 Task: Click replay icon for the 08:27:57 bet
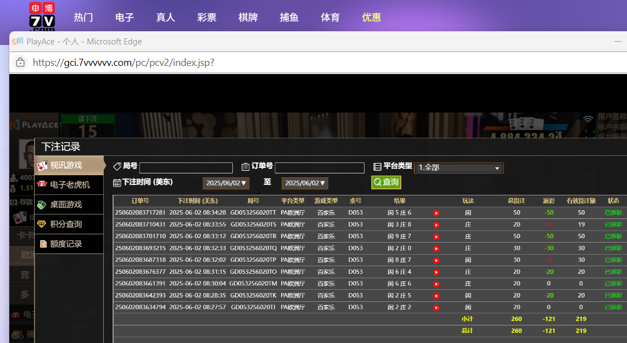(x=436, y=307)
